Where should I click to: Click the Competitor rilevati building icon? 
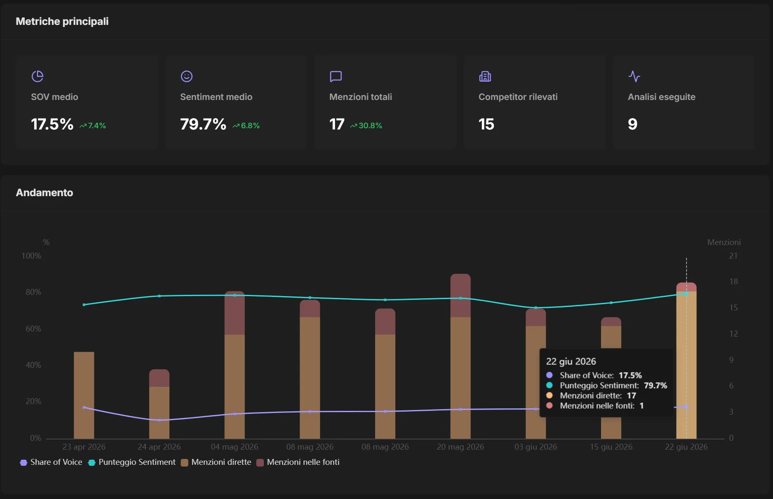pyautogui.click(x=485, y=76)
